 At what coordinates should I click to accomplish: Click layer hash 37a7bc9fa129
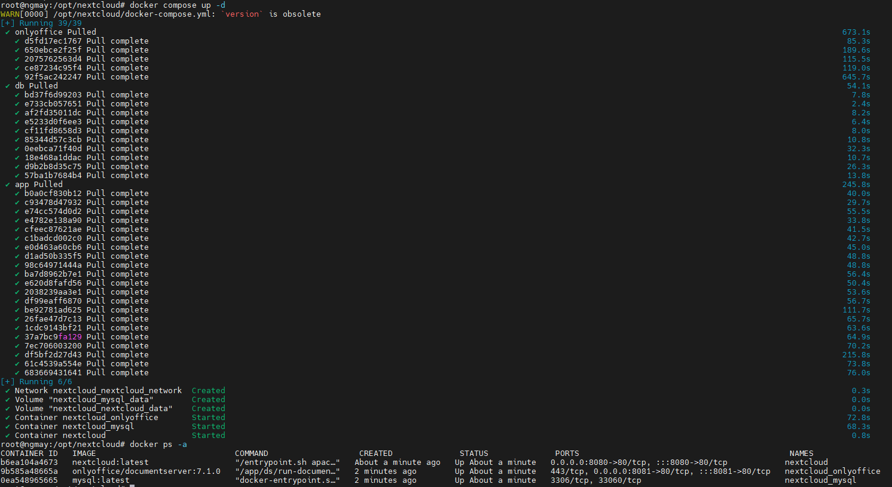(x=53, y=336)
